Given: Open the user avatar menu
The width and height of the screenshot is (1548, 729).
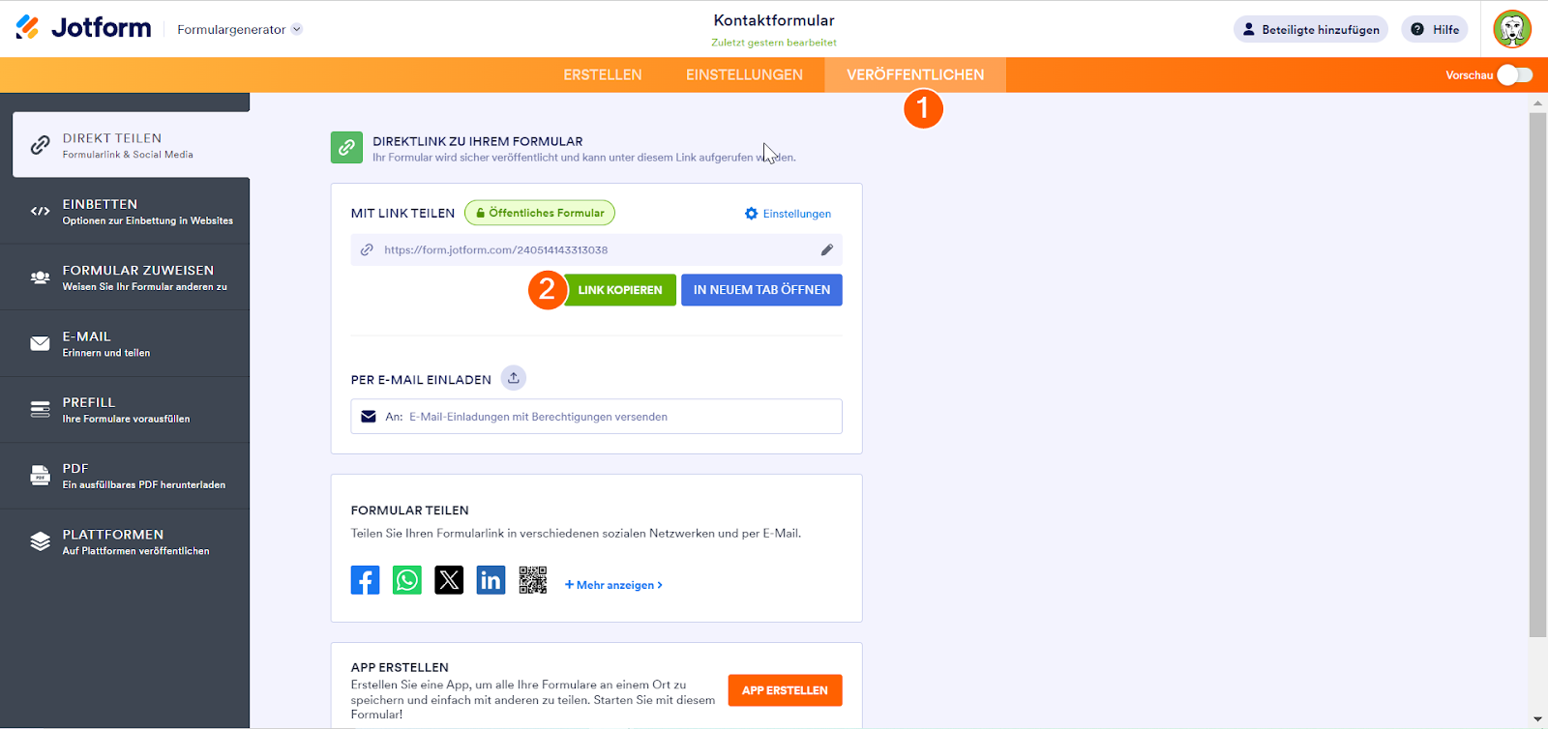Looking at the screenshot, I should 1512,29.
